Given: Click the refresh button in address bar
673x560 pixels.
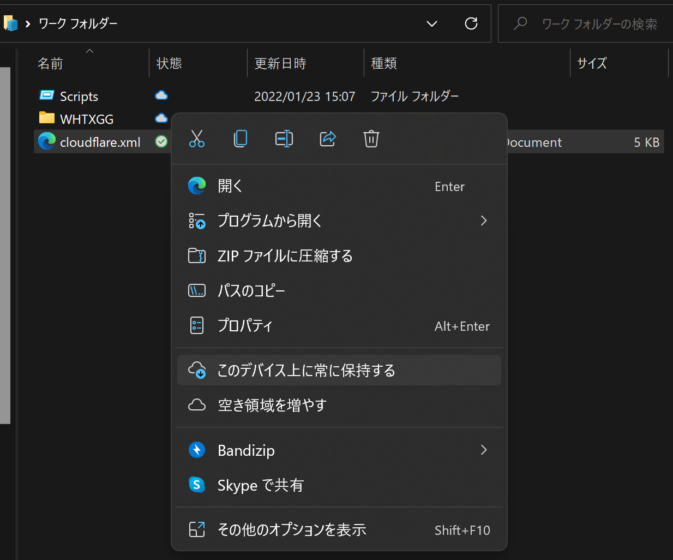Looking at the screenshot, I should [x=471, y=23].
